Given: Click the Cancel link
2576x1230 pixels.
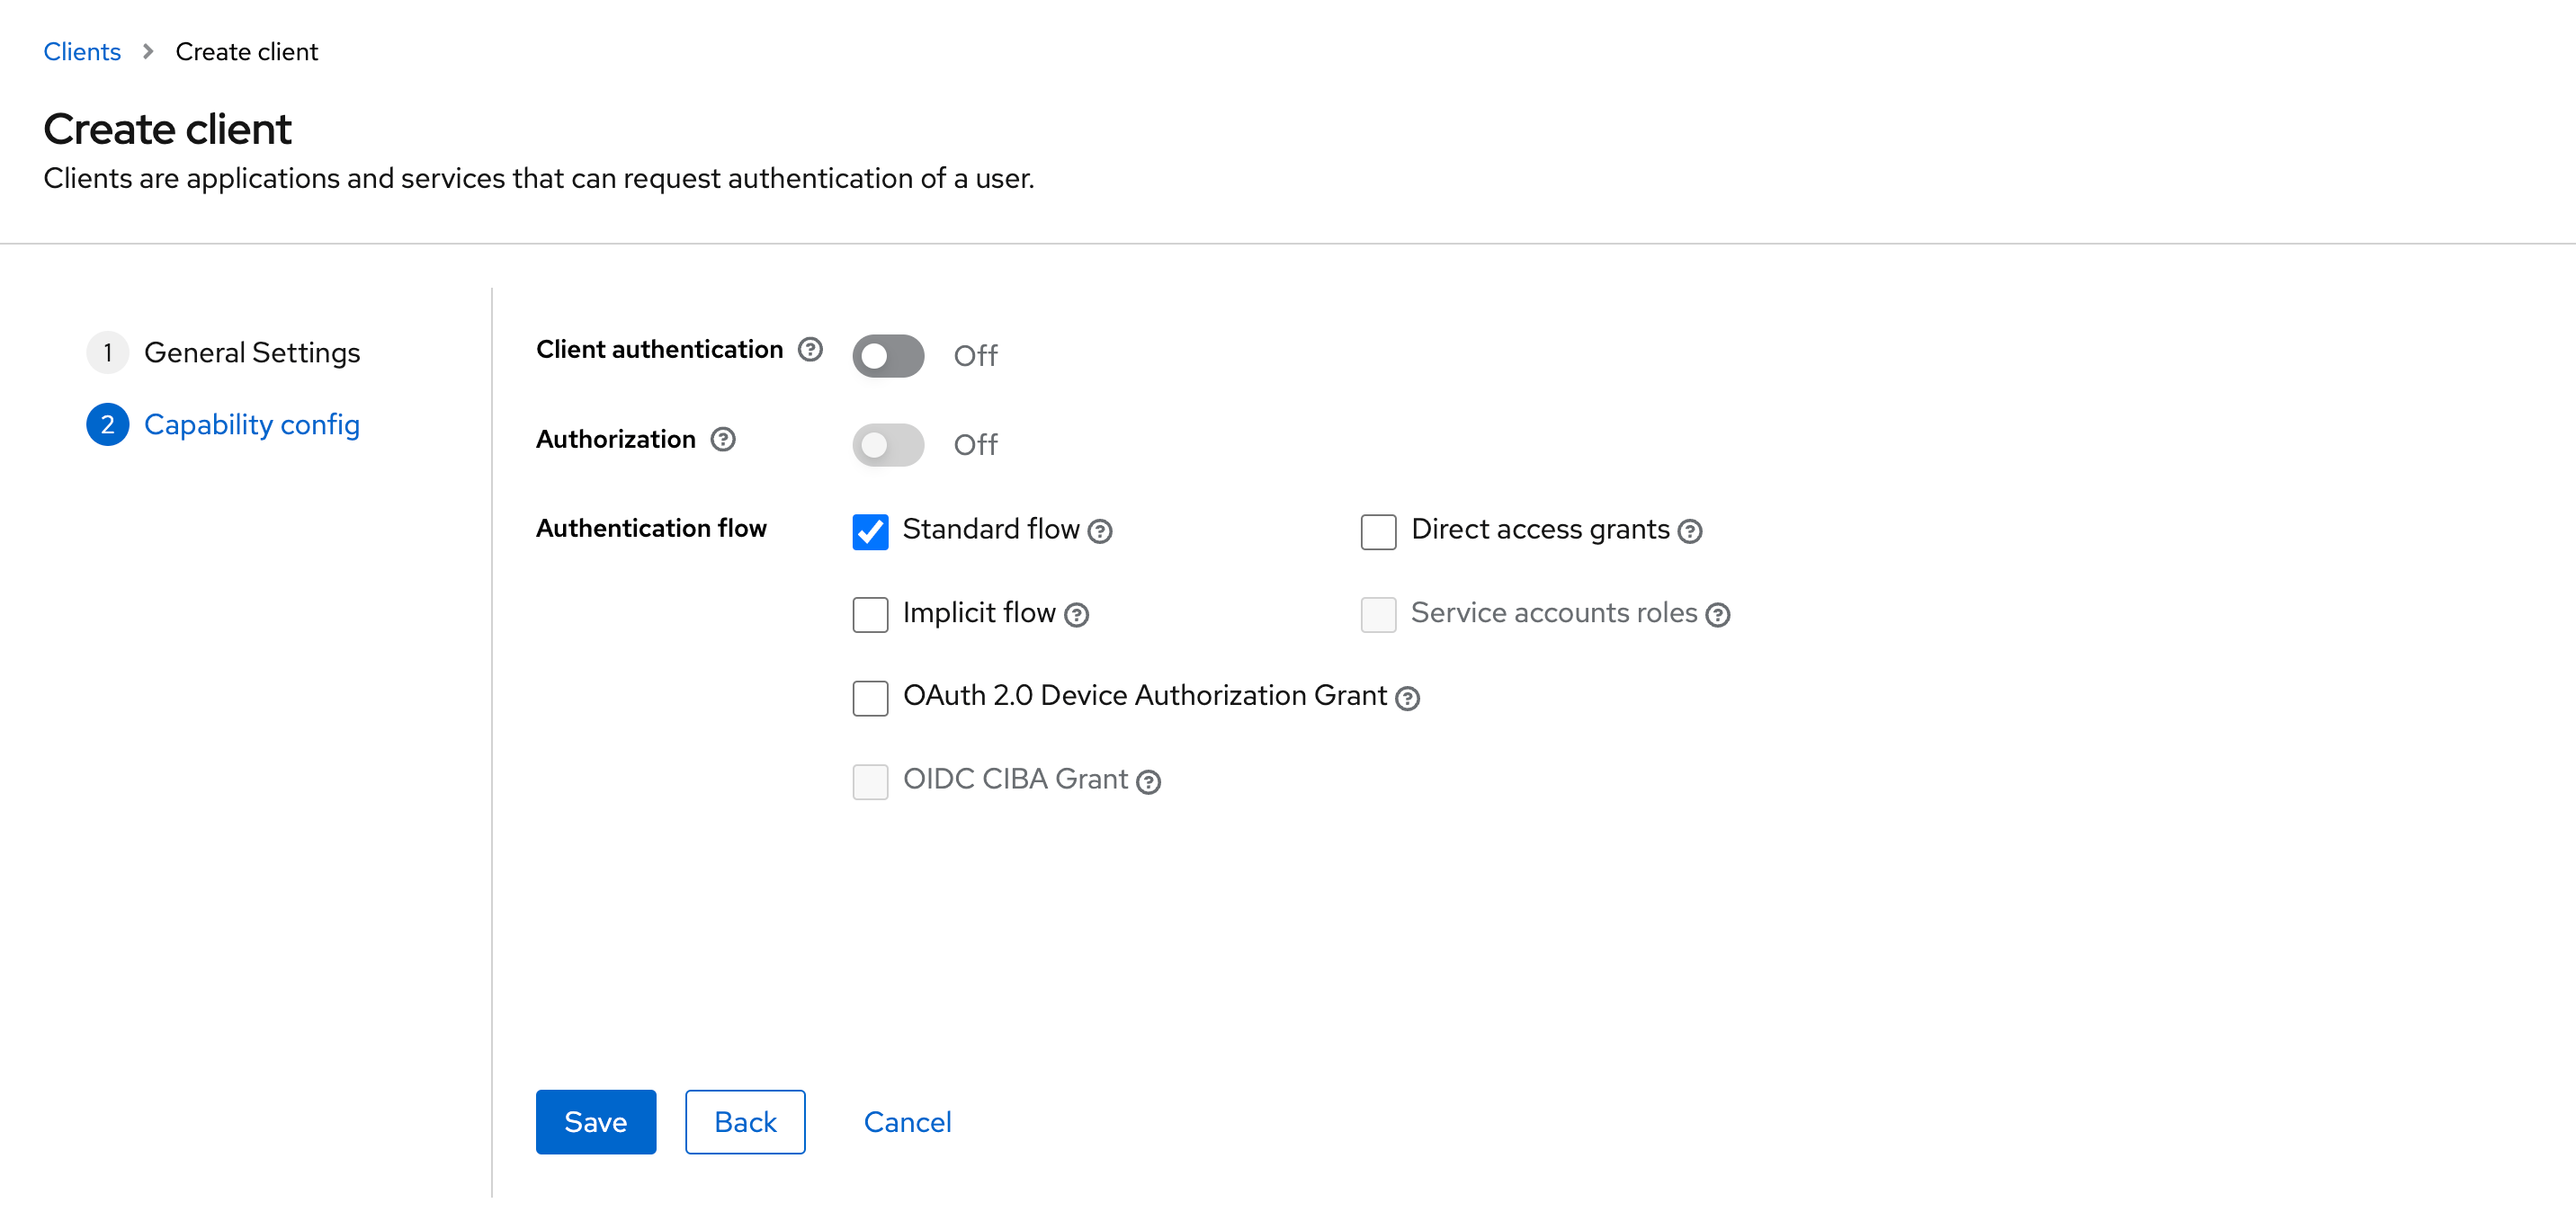Looking at the screenshot, I should (907, 1122).
